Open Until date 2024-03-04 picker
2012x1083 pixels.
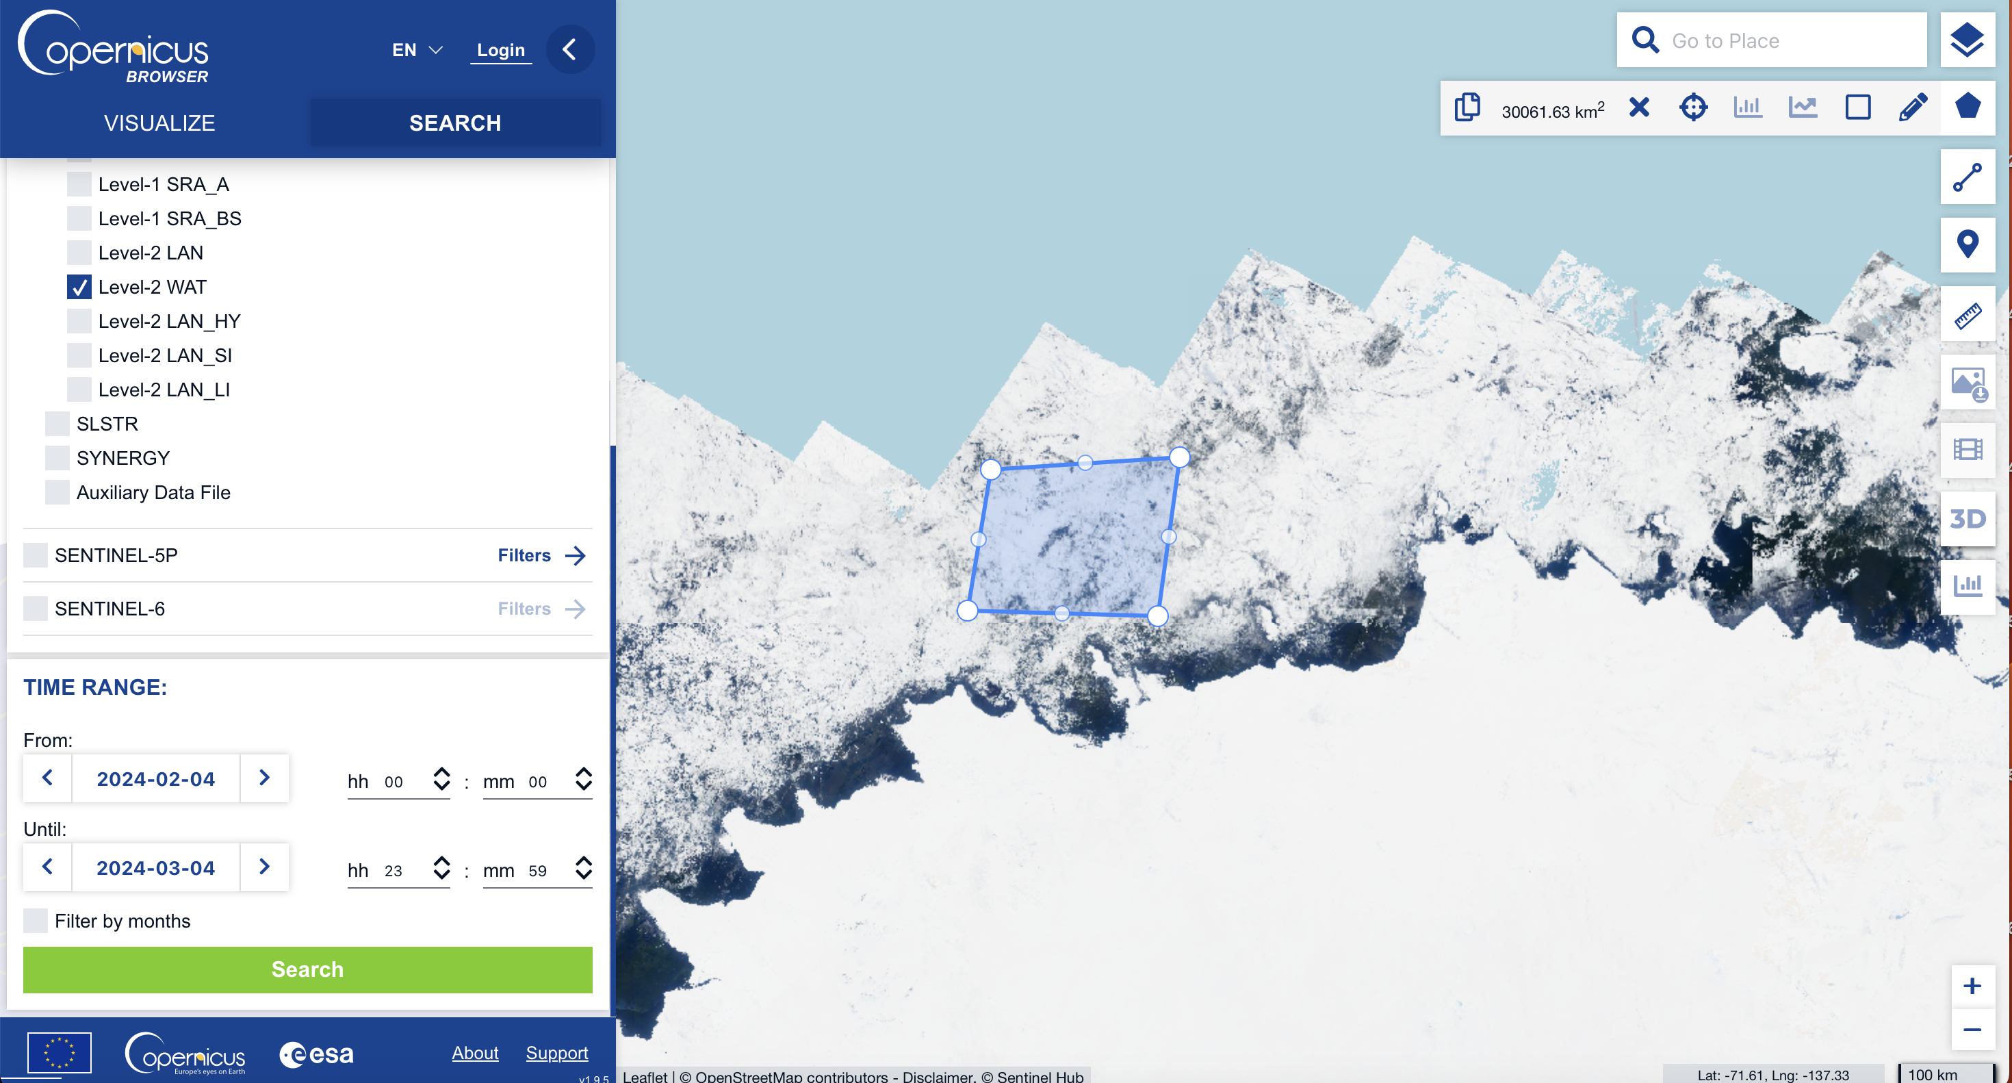click(155, 867)
